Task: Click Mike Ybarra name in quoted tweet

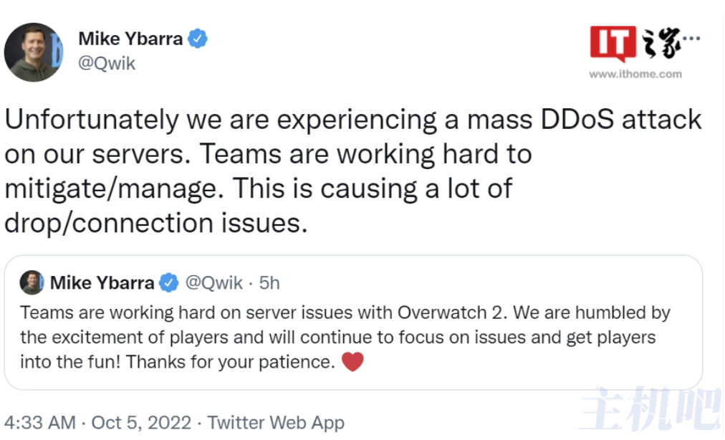Action: coord(102,282)
